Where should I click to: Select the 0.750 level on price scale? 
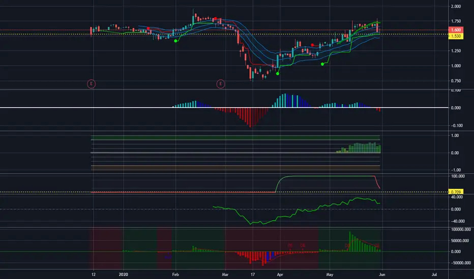(456, 81)
